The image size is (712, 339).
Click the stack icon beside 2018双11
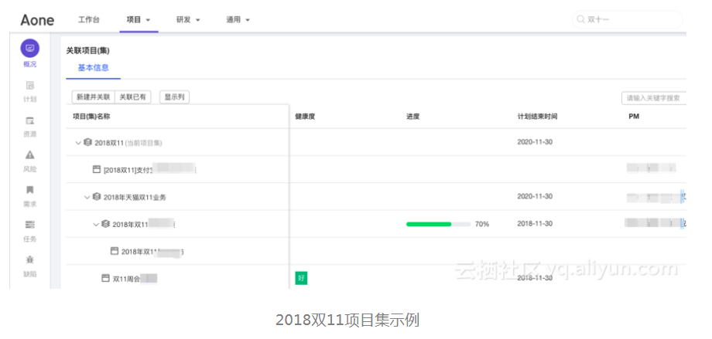(x=88, y=142)
